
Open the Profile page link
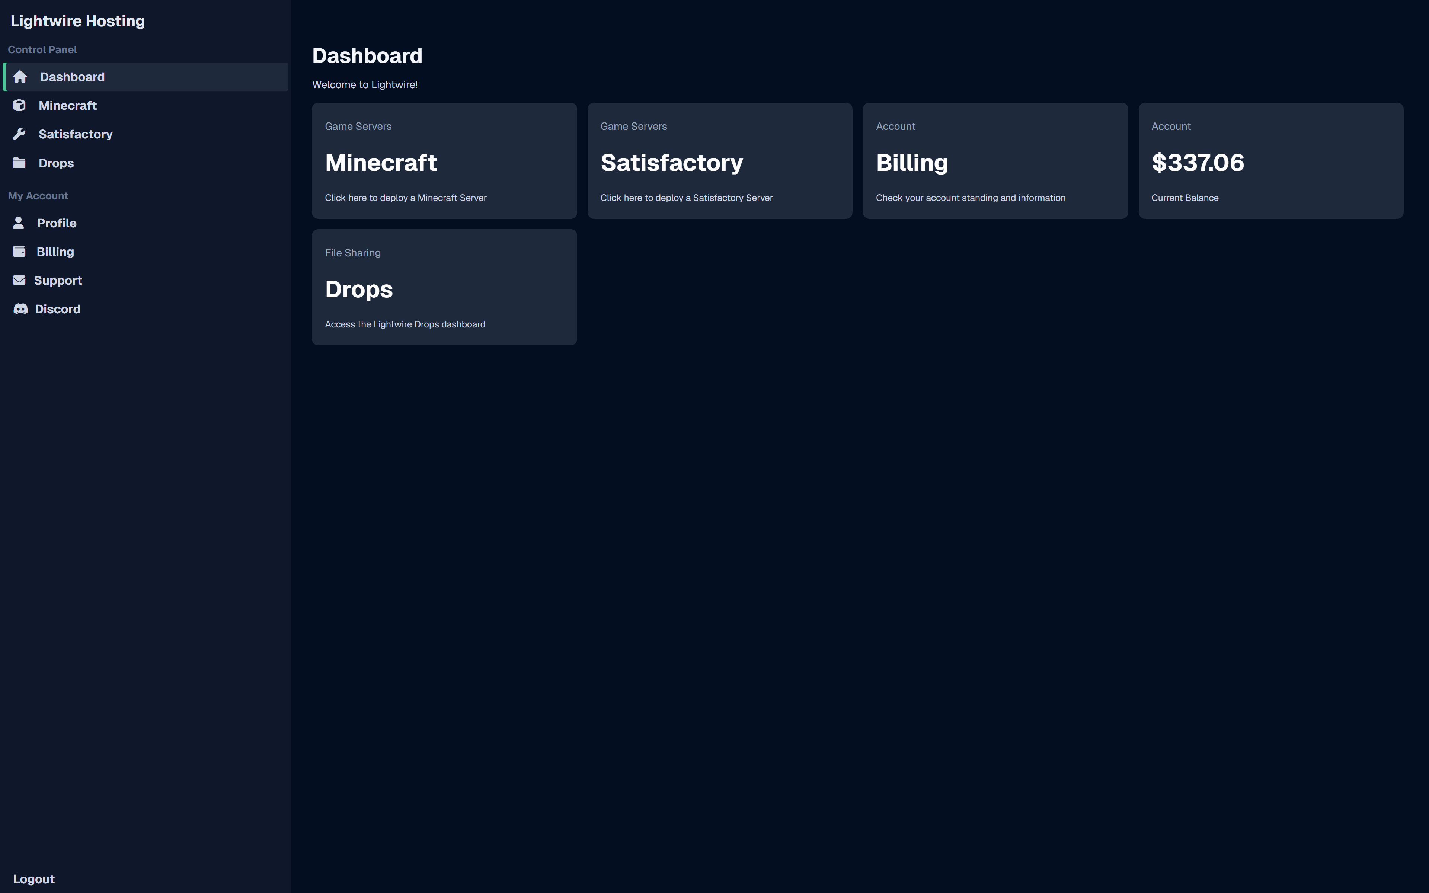pyautogui.click(x=57, y=223)
